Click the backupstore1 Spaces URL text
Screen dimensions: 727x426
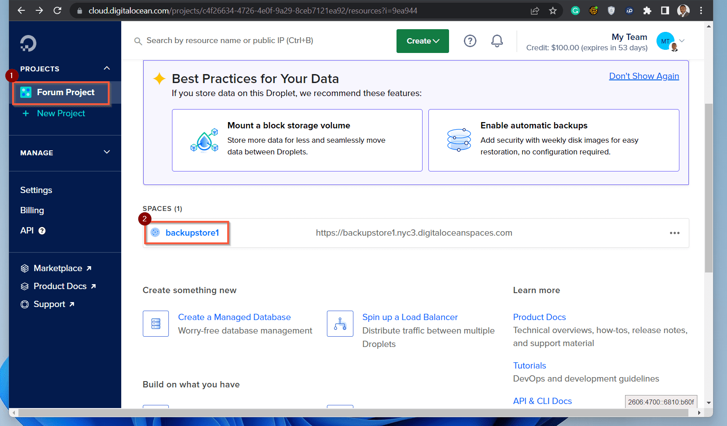414,233
